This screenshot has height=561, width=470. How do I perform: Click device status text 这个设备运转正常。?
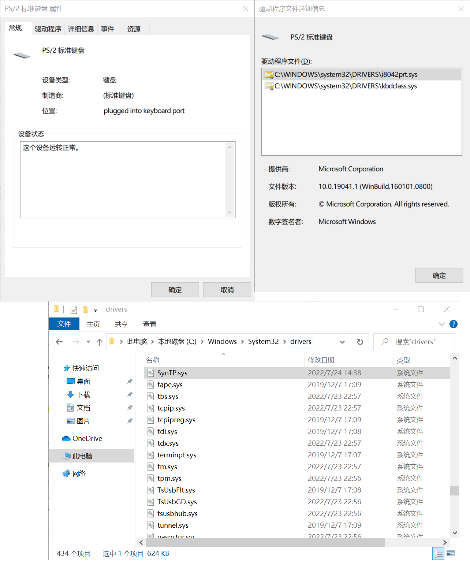[51, 148]
